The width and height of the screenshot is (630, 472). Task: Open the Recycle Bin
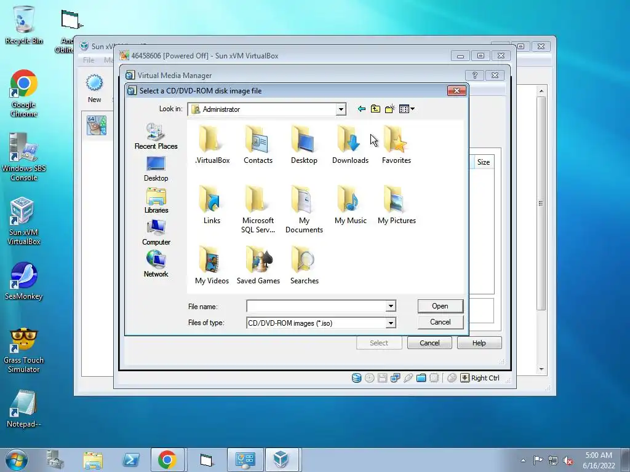point(24,25)
